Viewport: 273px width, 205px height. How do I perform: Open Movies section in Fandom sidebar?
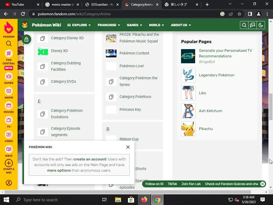(x=9, y=108)
